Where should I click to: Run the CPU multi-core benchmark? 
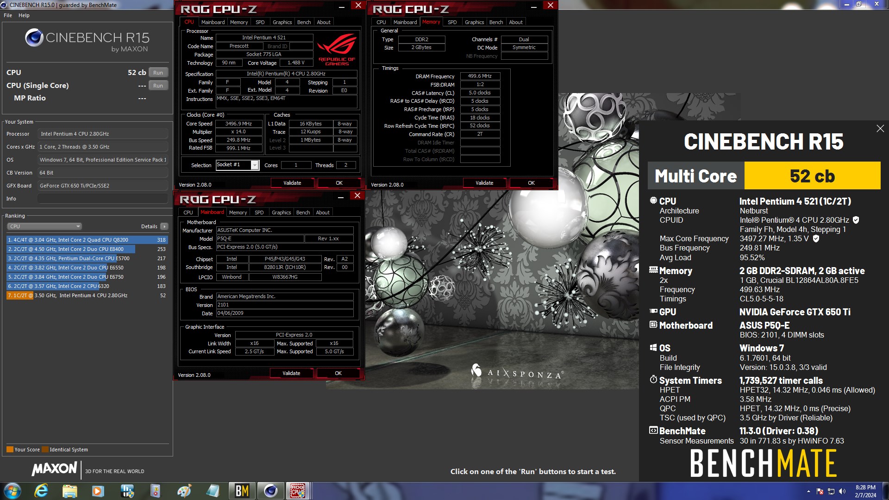pyautogui.click(x=158, y=73)
